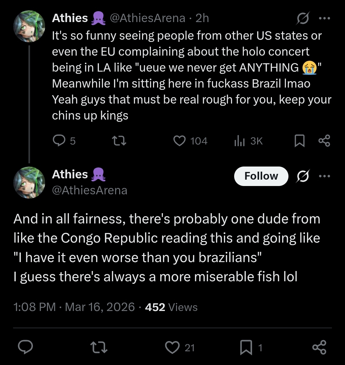Open the 1:08 PM Mar 16, 2026 timestamp
This screenshot has height=365, width=345.
pyautogui.click(x=74, y=307)
